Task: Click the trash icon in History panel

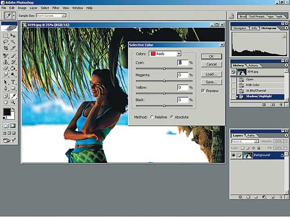Action: coord(281,105)
